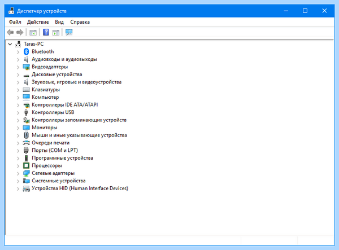Image resolution: width=339 pixels, height=250 pixels.
Task: Open the Файл menu
Action: point(15,22)
